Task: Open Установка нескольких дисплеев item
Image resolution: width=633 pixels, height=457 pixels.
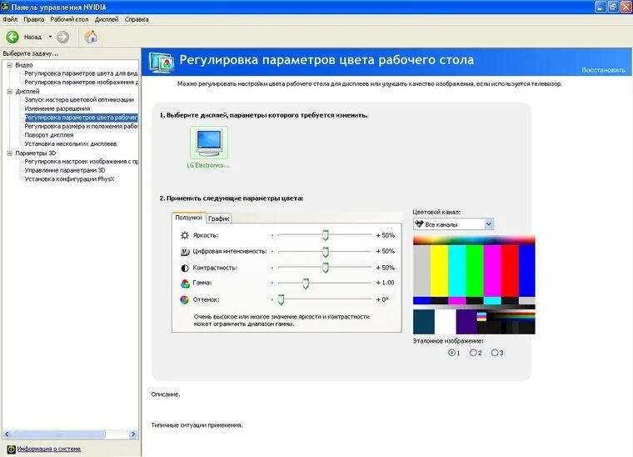Action: click(x=71, y=143)
